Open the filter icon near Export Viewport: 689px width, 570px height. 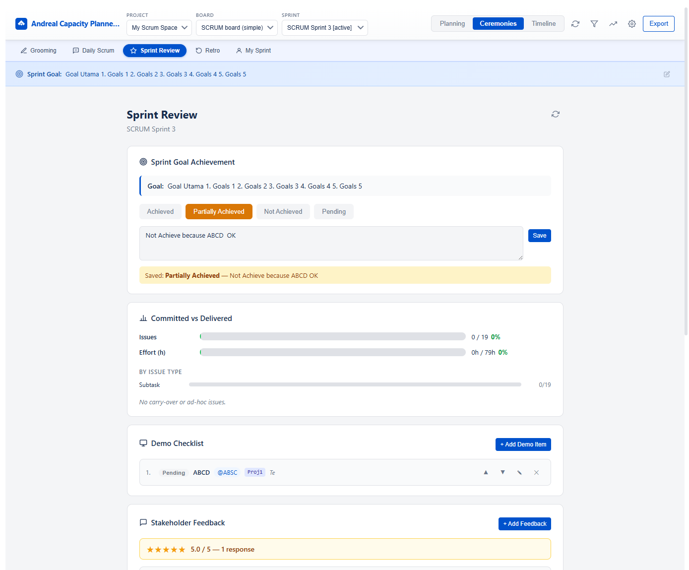click(594, 23)
